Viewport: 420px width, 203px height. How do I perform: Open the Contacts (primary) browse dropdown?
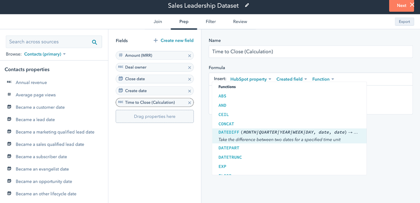pos(45,54)
